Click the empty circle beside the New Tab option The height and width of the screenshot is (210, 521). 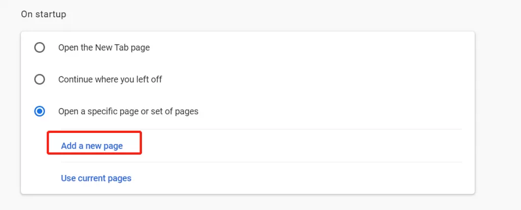tap(39, 48)
